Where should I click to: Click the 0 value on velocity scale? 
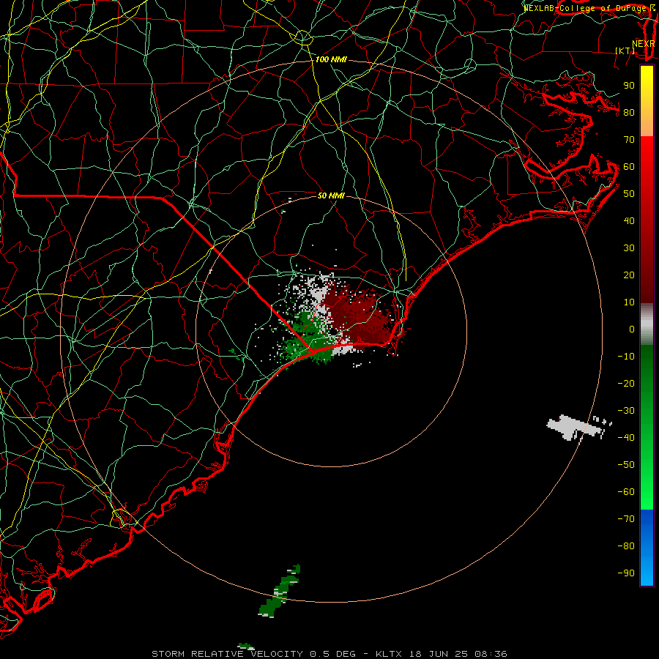pos(632,329)
